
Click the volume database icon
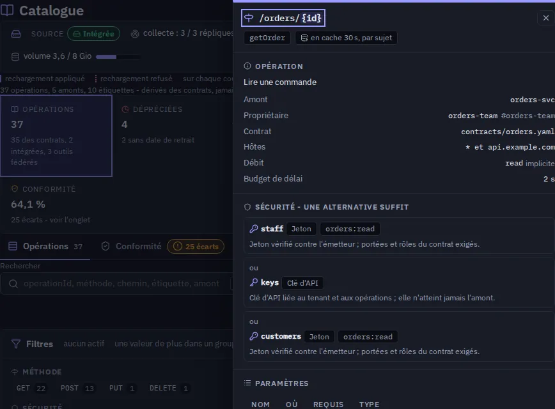point(15,57)
